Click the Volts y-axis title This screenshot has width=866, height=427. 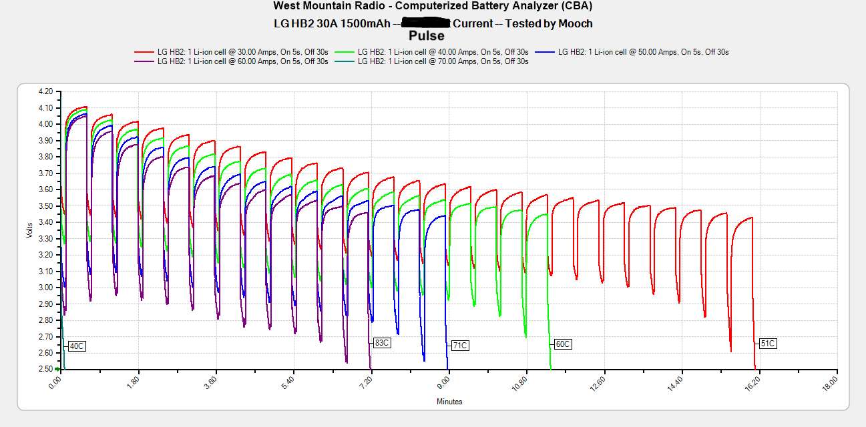[x=29, y=230]
